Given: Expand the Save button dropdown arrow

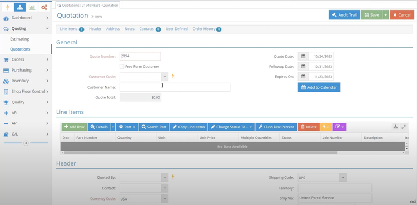Looking at the screenshot, I should 386,15.
